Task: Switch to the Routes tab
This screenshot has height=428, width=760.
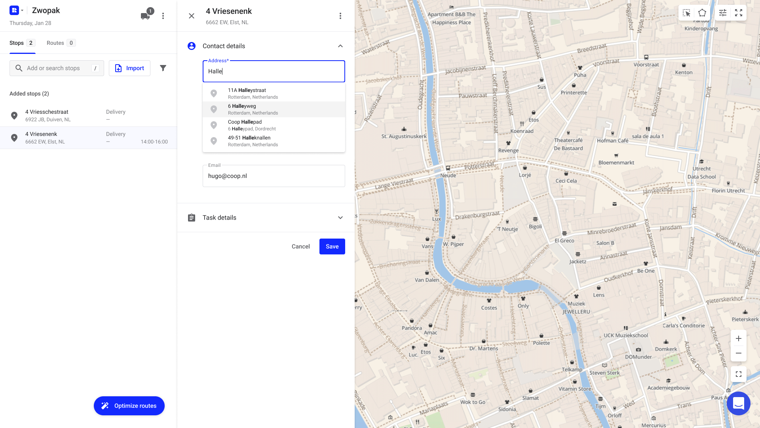Action: point(55,43)
